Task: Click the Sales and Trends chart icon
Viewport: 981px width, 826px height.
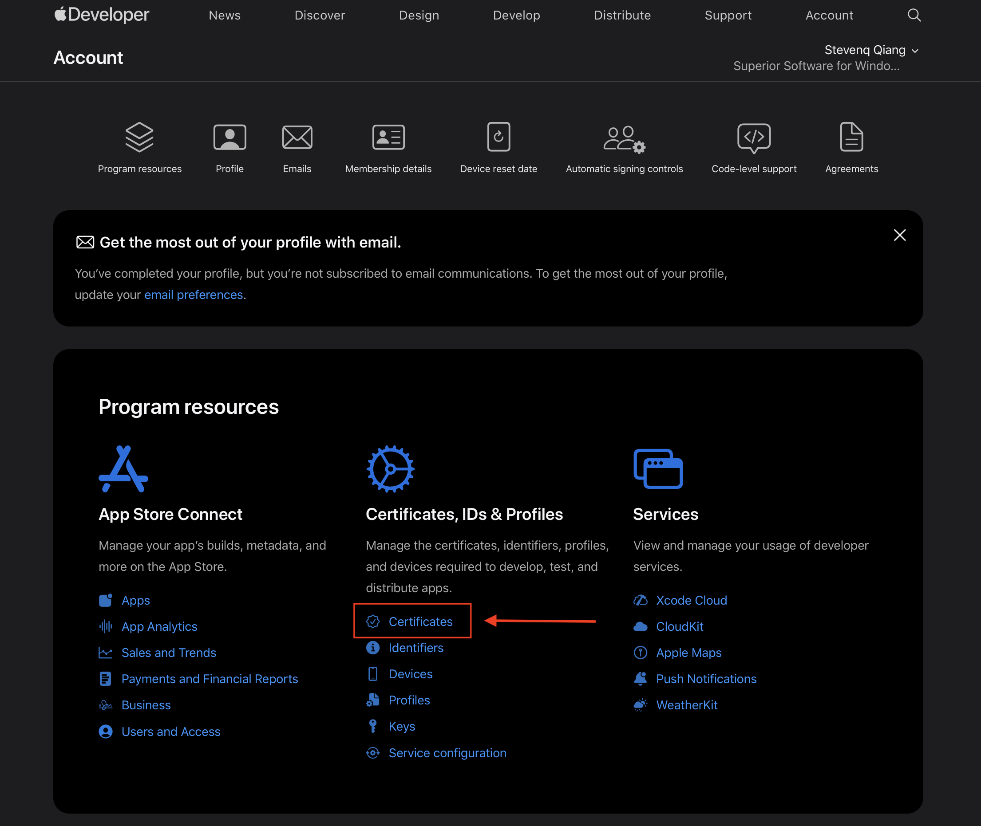Action: pyautogui.click(x=106, y=653)
